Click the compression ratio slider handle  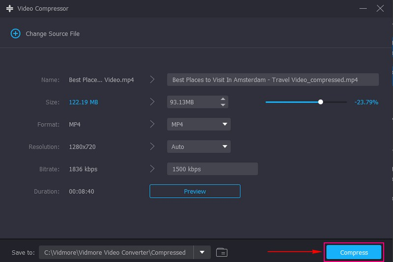coord(321,102)
